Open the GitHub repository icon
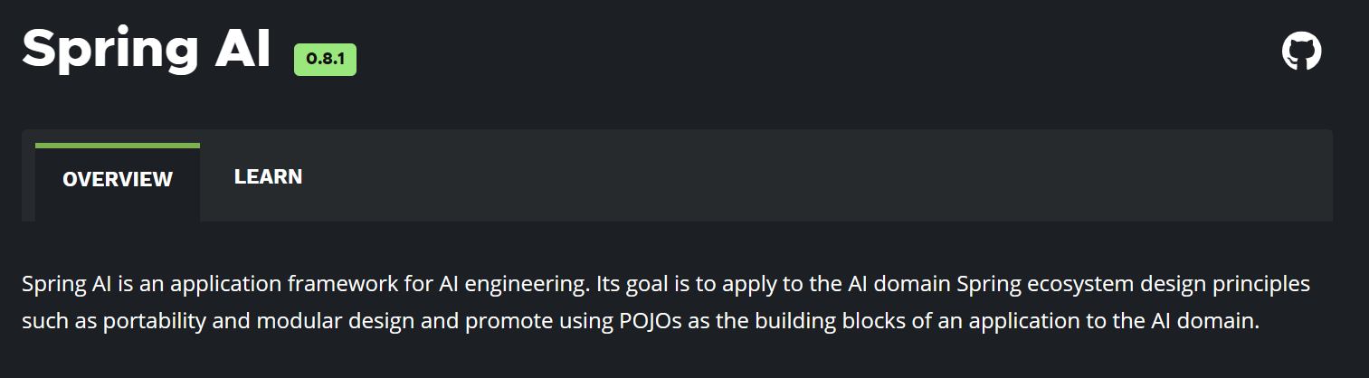1369x378 pixels. (x=1301, y=52)
